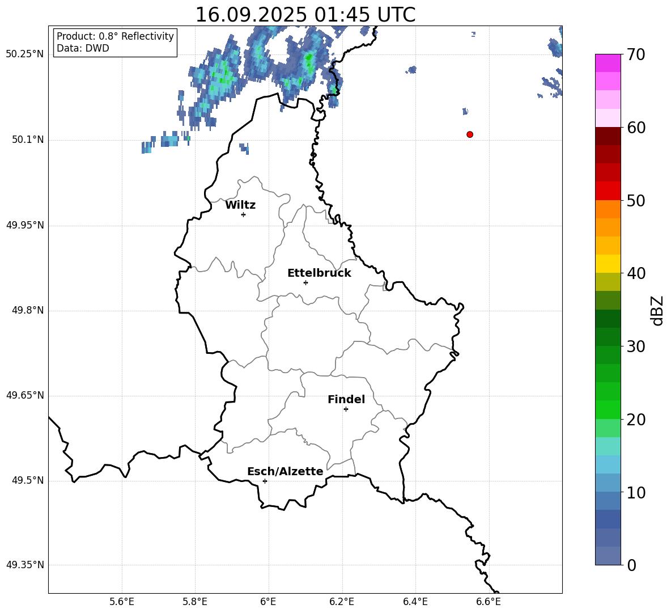Viewport: 671px width, 613px height.
Task: Click the 49.65°N latitude label
Action: (25, 395)
